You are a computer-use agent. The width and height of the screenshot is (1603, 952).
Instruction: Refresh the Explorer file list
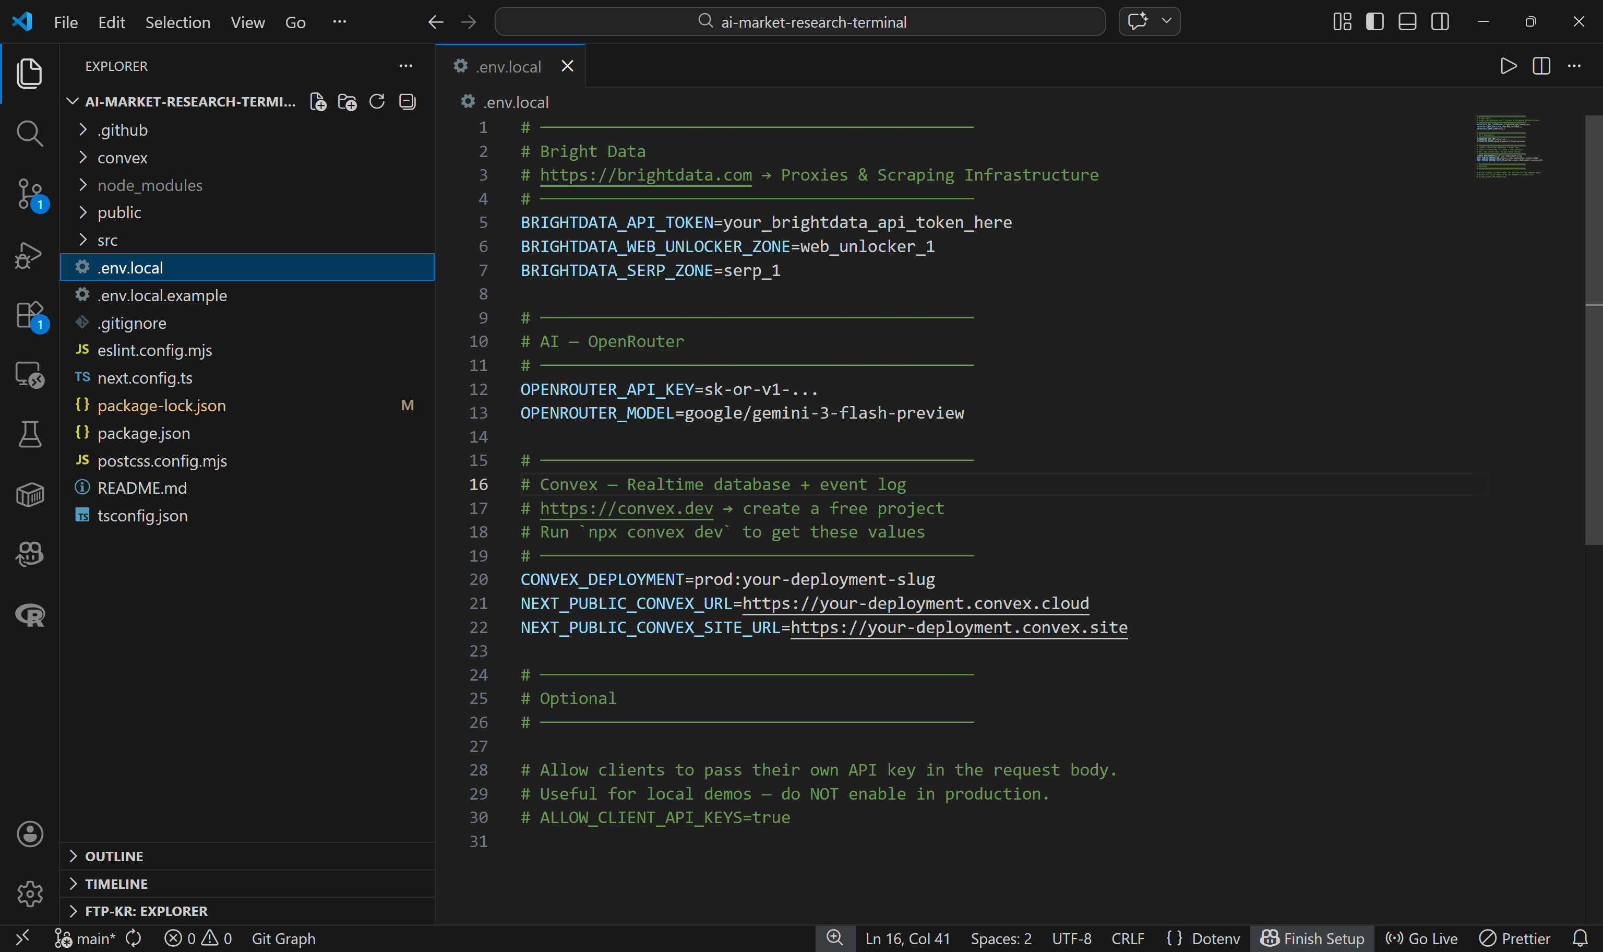point(378,101)
